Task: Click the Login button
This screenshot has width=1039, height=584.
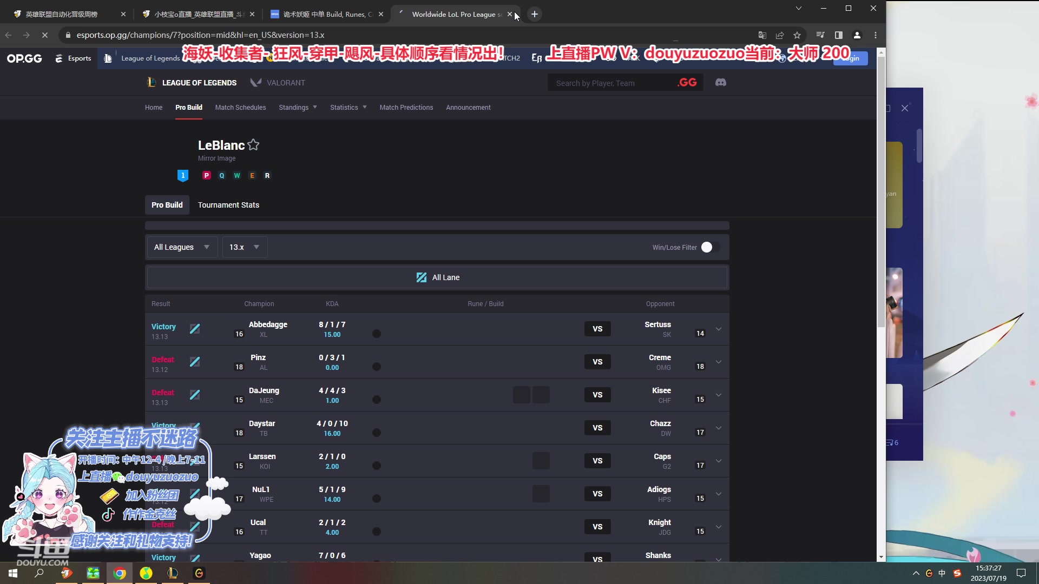Action: tap(851, 58)
